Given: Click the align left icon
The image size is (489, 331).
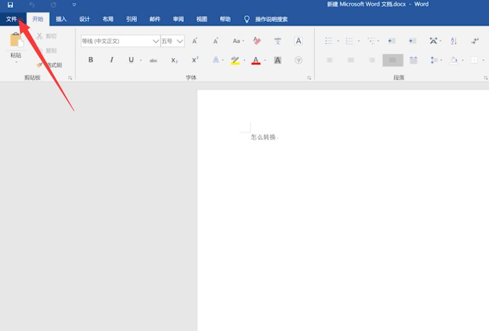Looking at the screenshot, I should pos(330,60).
